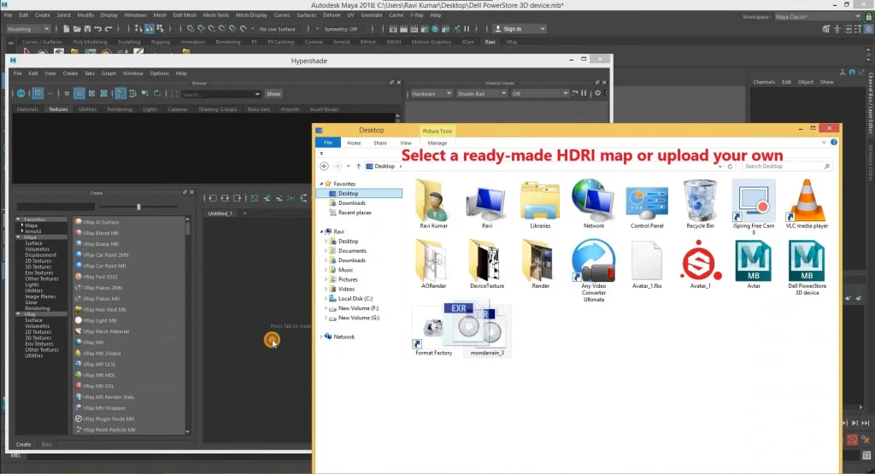Select the DeviceTexture folder
This screenshot has height=474, width=875.
[486, 264]
